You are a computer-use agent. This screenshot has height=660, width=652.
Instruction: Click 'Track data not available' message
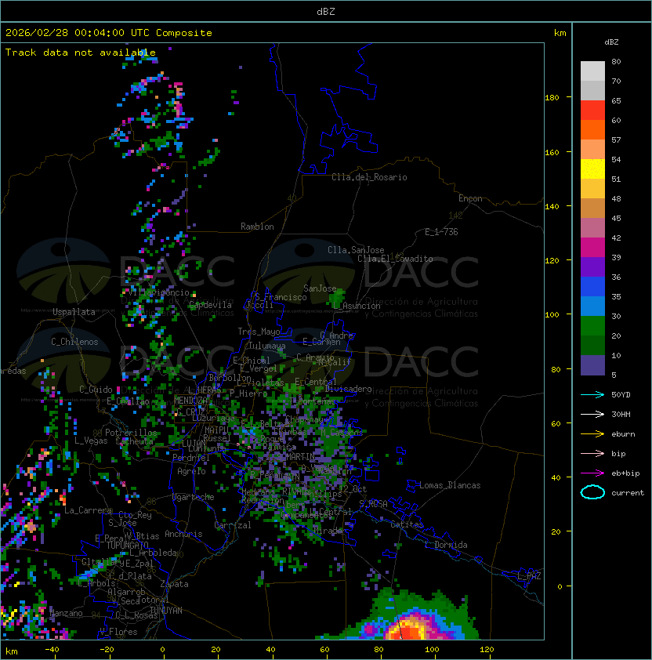coord(81,53)
